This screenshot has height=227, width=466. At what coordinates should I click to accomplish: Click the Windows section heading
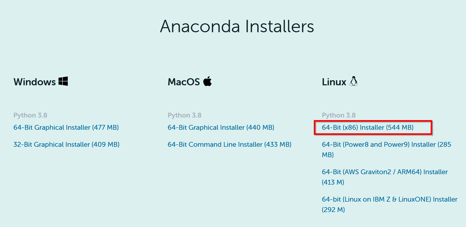point(35,82)
